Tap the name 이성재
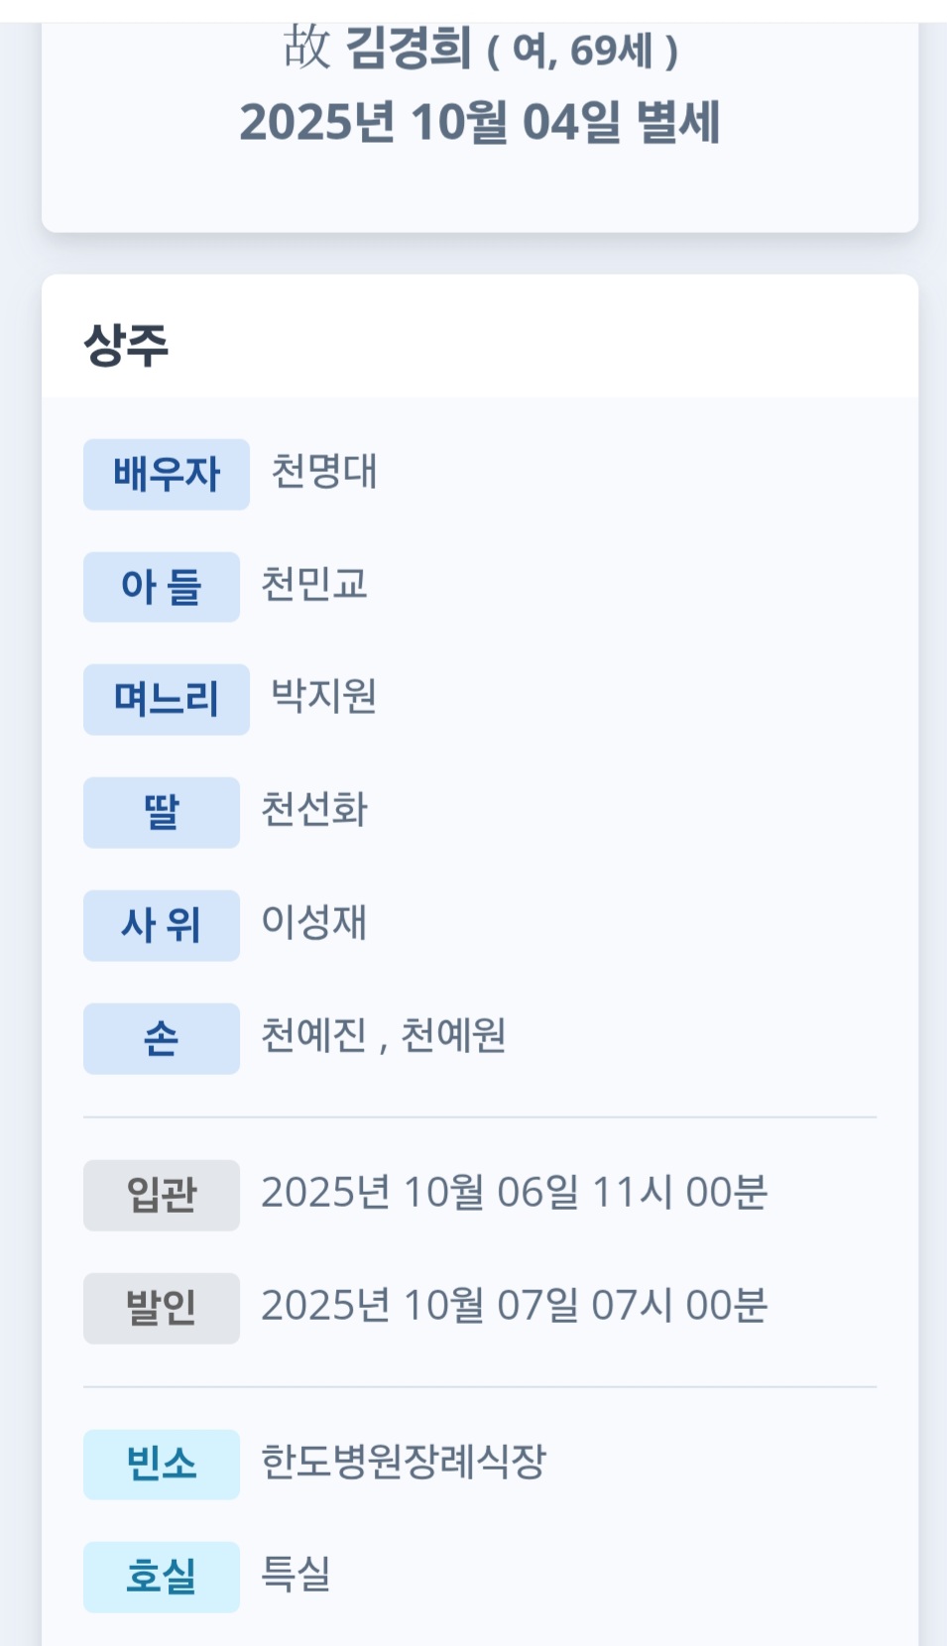 coord(313,922)
